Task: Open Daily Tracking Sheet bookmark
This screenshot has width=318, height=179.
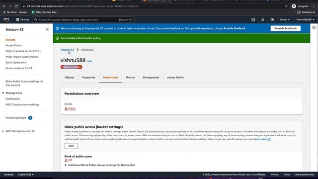Action: pos(45,12)
